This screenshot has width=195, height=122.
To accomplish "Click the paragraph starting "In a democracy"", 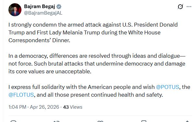I will point(97,64).
